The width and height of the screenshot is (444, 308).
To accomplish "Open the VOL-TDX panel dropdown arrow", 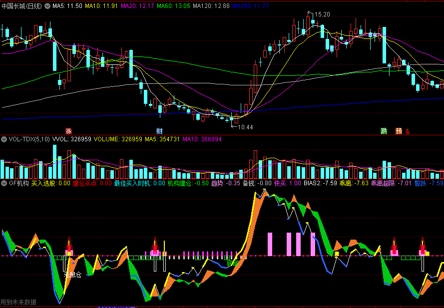I will point(4,139).
